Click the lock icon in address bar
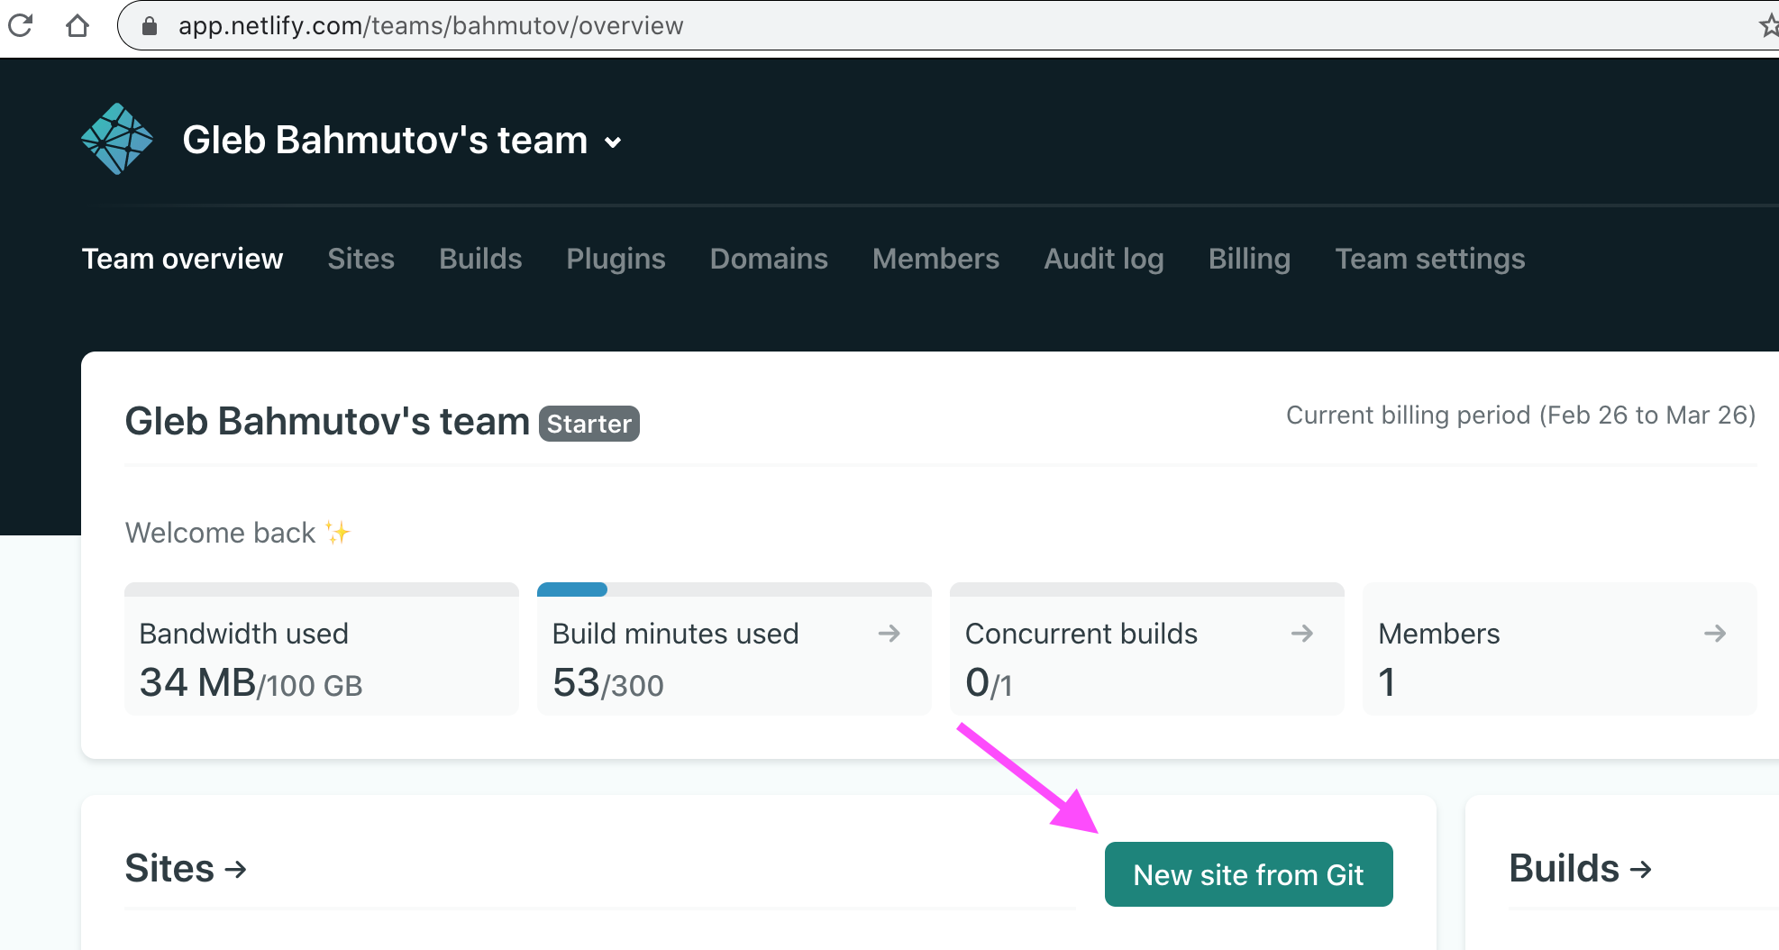The width and height of the screenshot is (1779, 950). (150, 26)
